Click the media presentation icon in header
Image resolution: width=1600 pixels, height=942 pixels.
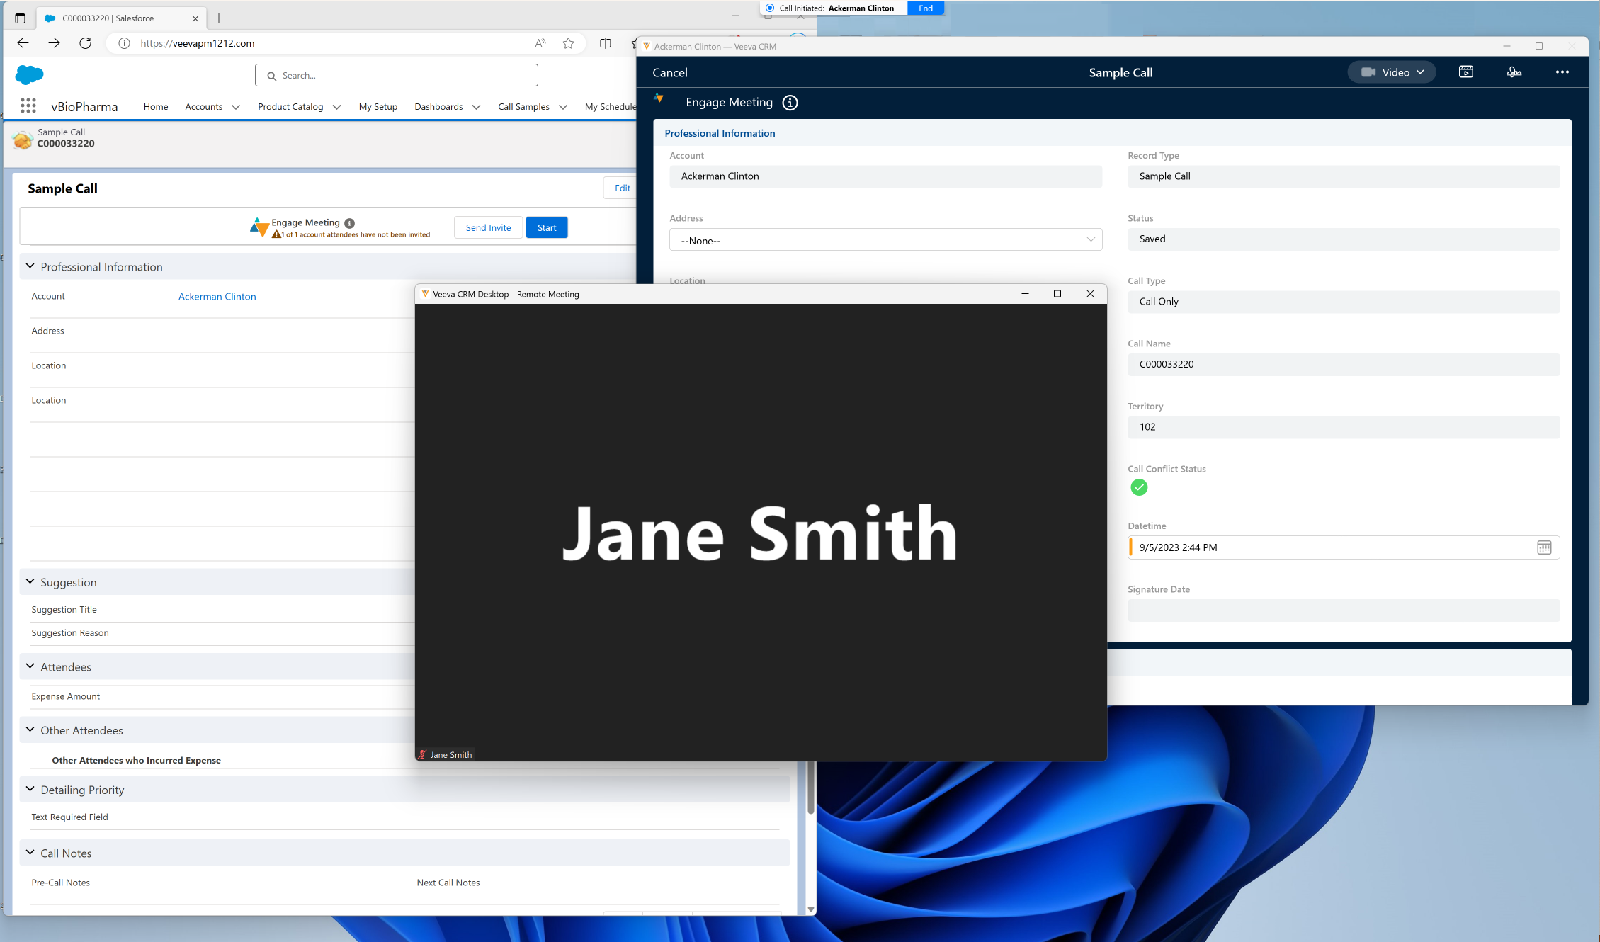1465,72
